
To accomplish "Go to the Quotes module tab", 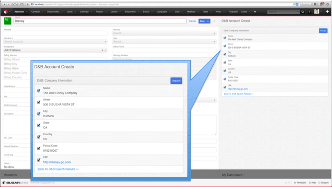I will [x=114, y=12].
